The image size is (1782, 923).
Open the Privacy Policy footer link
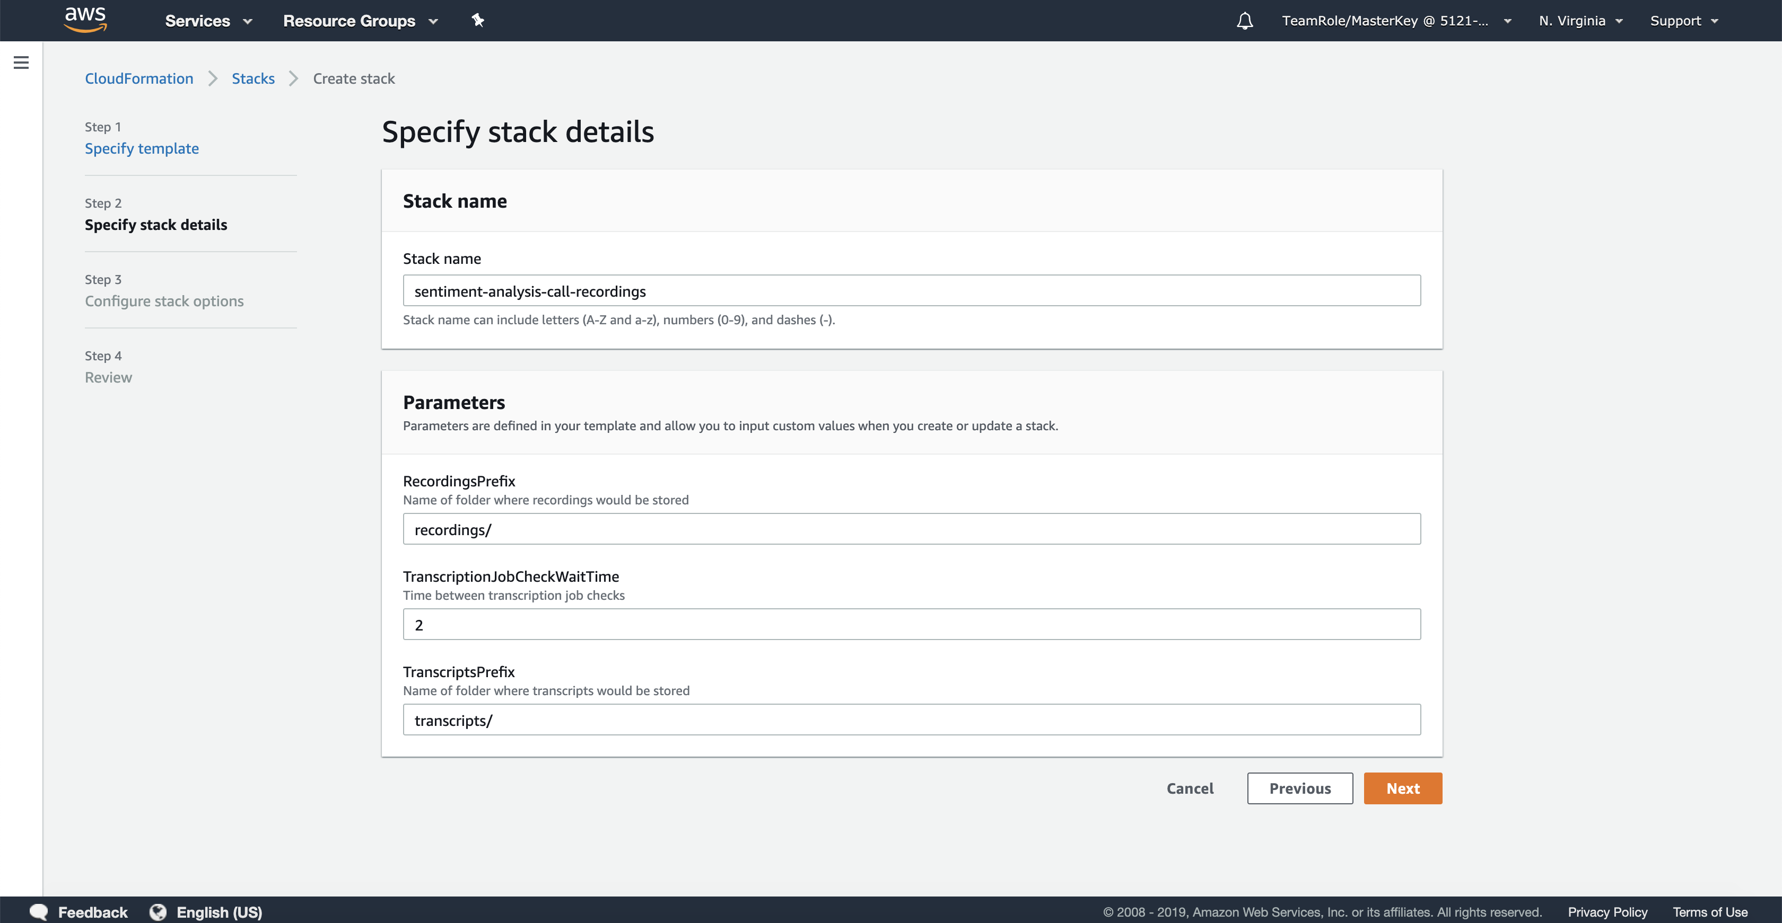[1607, 912]
